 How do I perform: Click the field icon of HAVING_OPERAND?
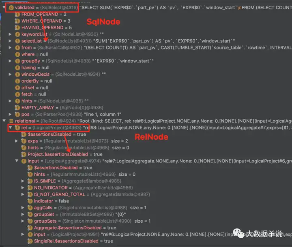pos(17,28)
